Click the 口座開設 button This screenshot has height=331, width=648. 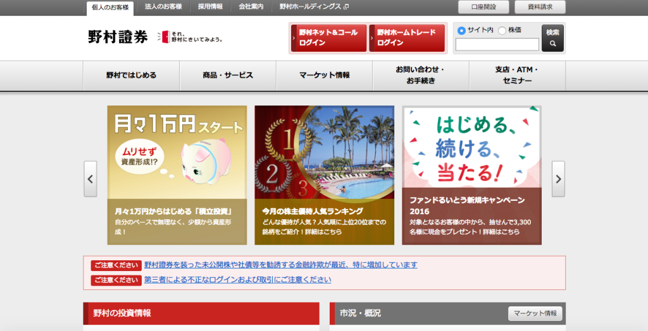point(483,7)
